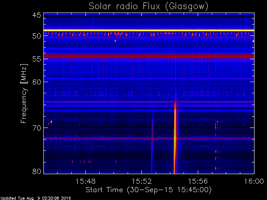Click the 55 frequency tick label
This screenshot has height=200, width=267.
click(37, 59)
